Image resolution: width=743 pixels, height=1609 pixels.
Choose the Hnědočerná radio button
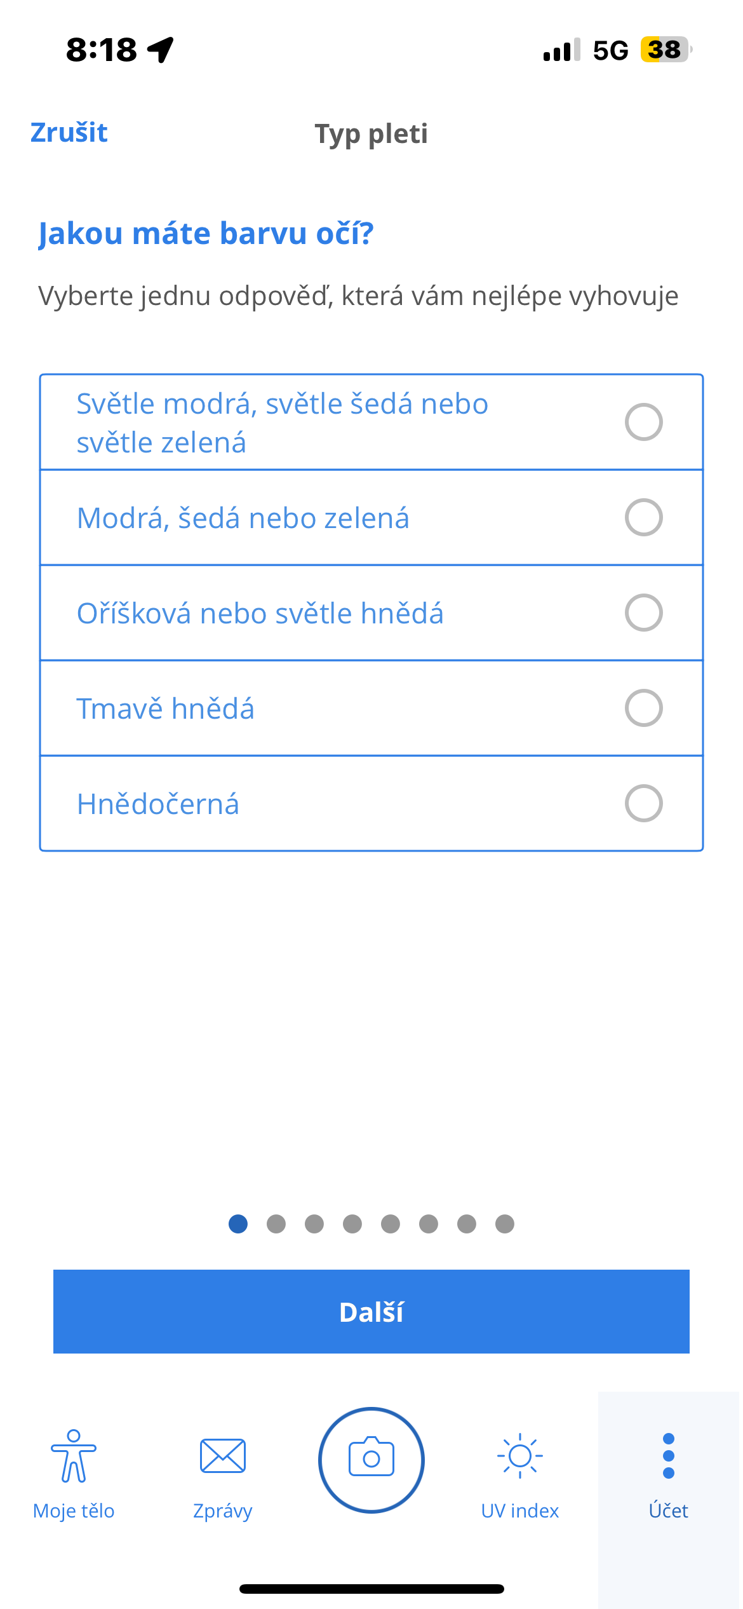point(644,803)
